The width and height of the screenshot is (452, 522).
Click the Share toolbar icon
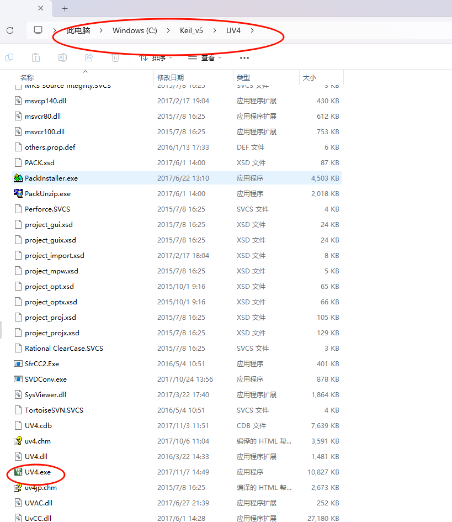coord(89,57)
